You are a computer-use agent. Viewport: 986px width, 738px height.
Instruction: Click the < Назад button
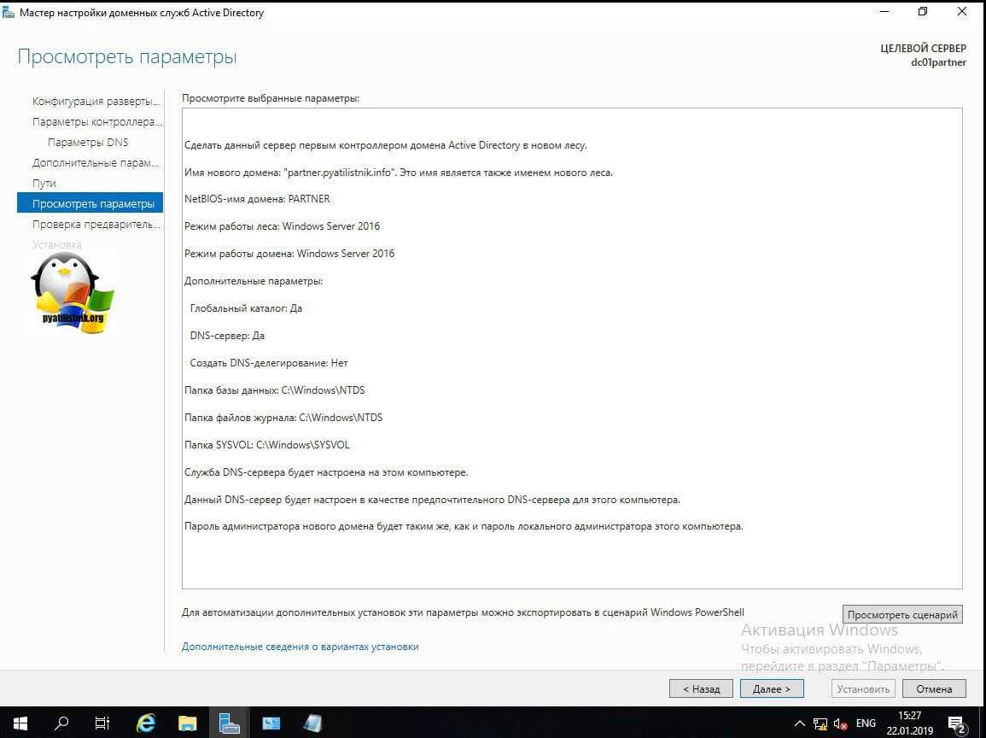click(701, 688)
